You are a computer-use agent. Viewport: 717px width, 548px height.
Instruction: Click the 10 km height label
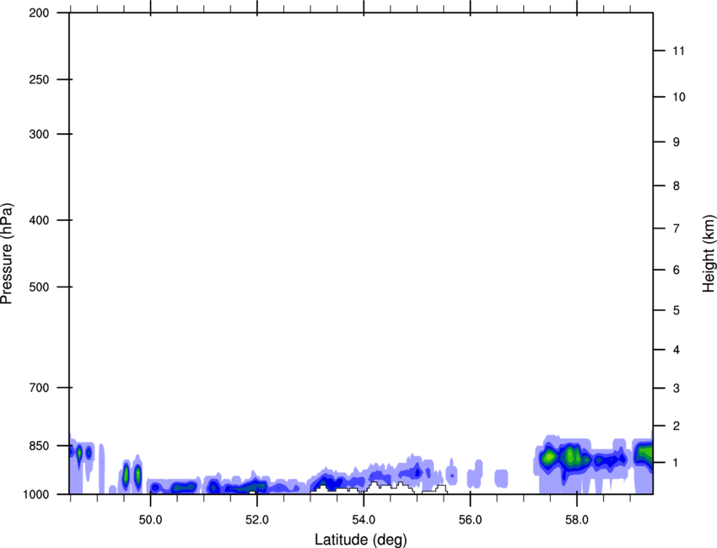click(x=679, y=97)
